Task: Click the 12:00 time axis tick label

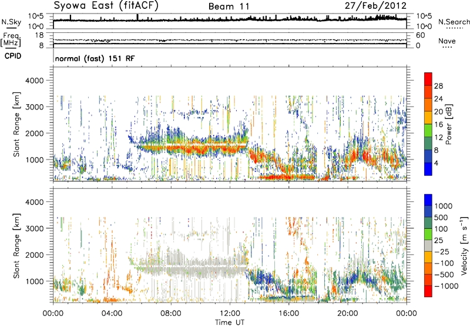Action: [230, 314]
